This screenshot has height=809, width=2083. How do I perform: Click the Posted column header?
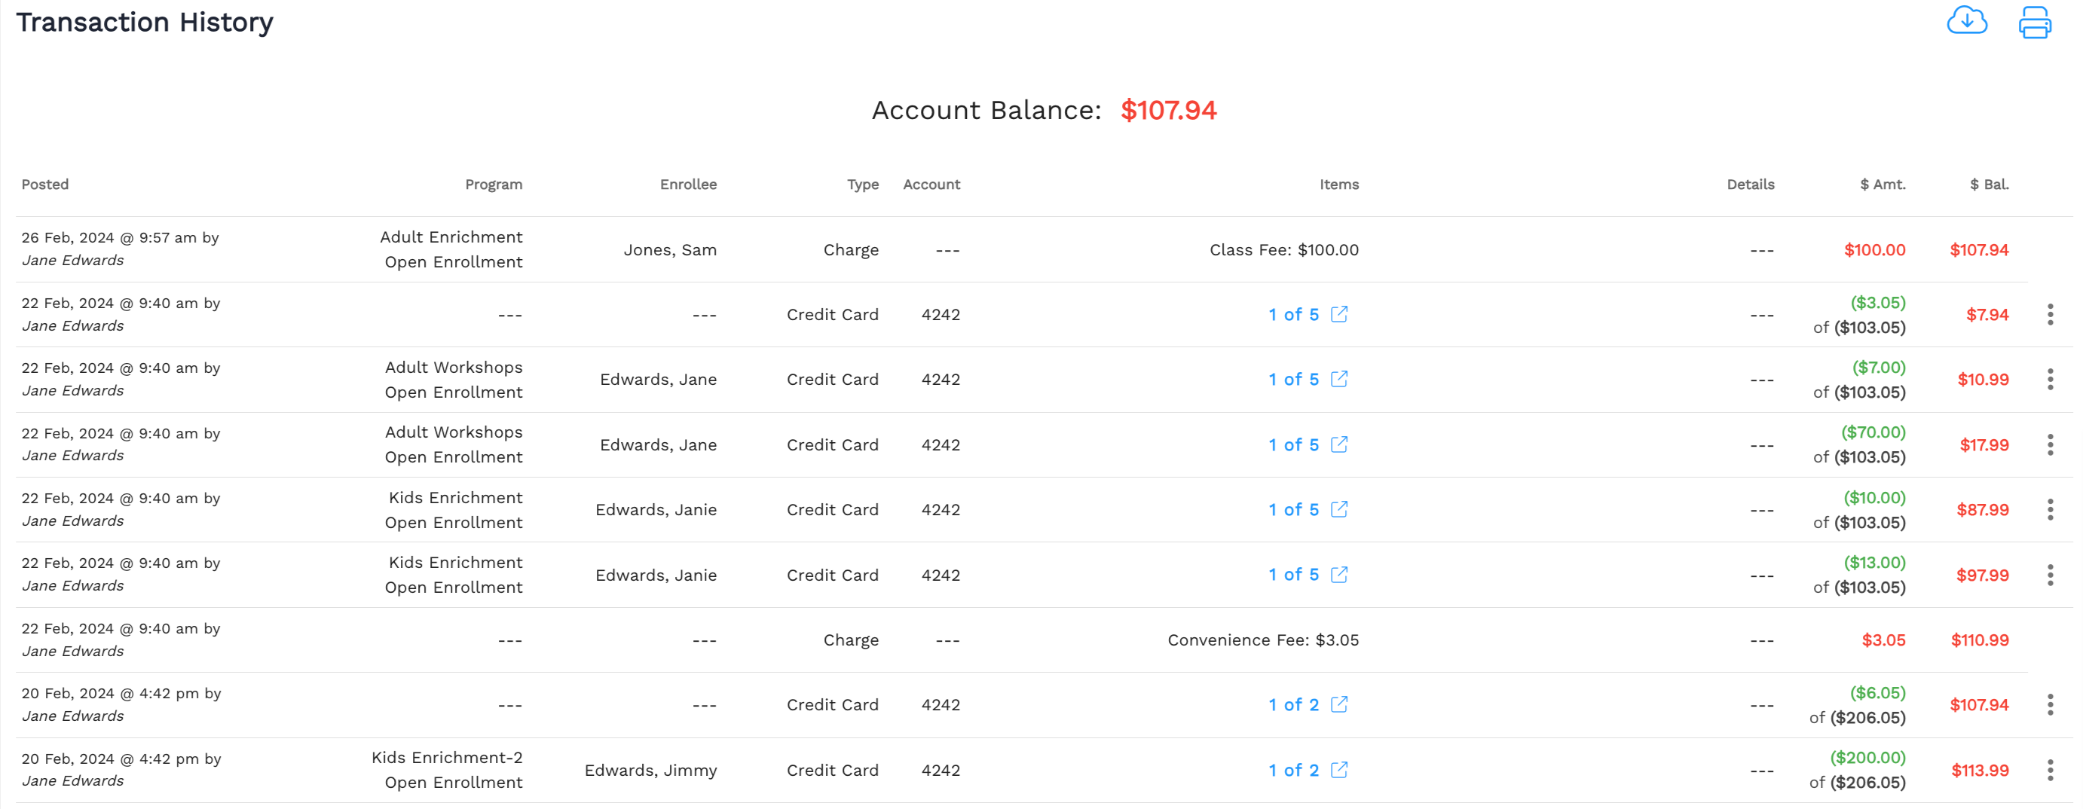click(x=45, y=185)
